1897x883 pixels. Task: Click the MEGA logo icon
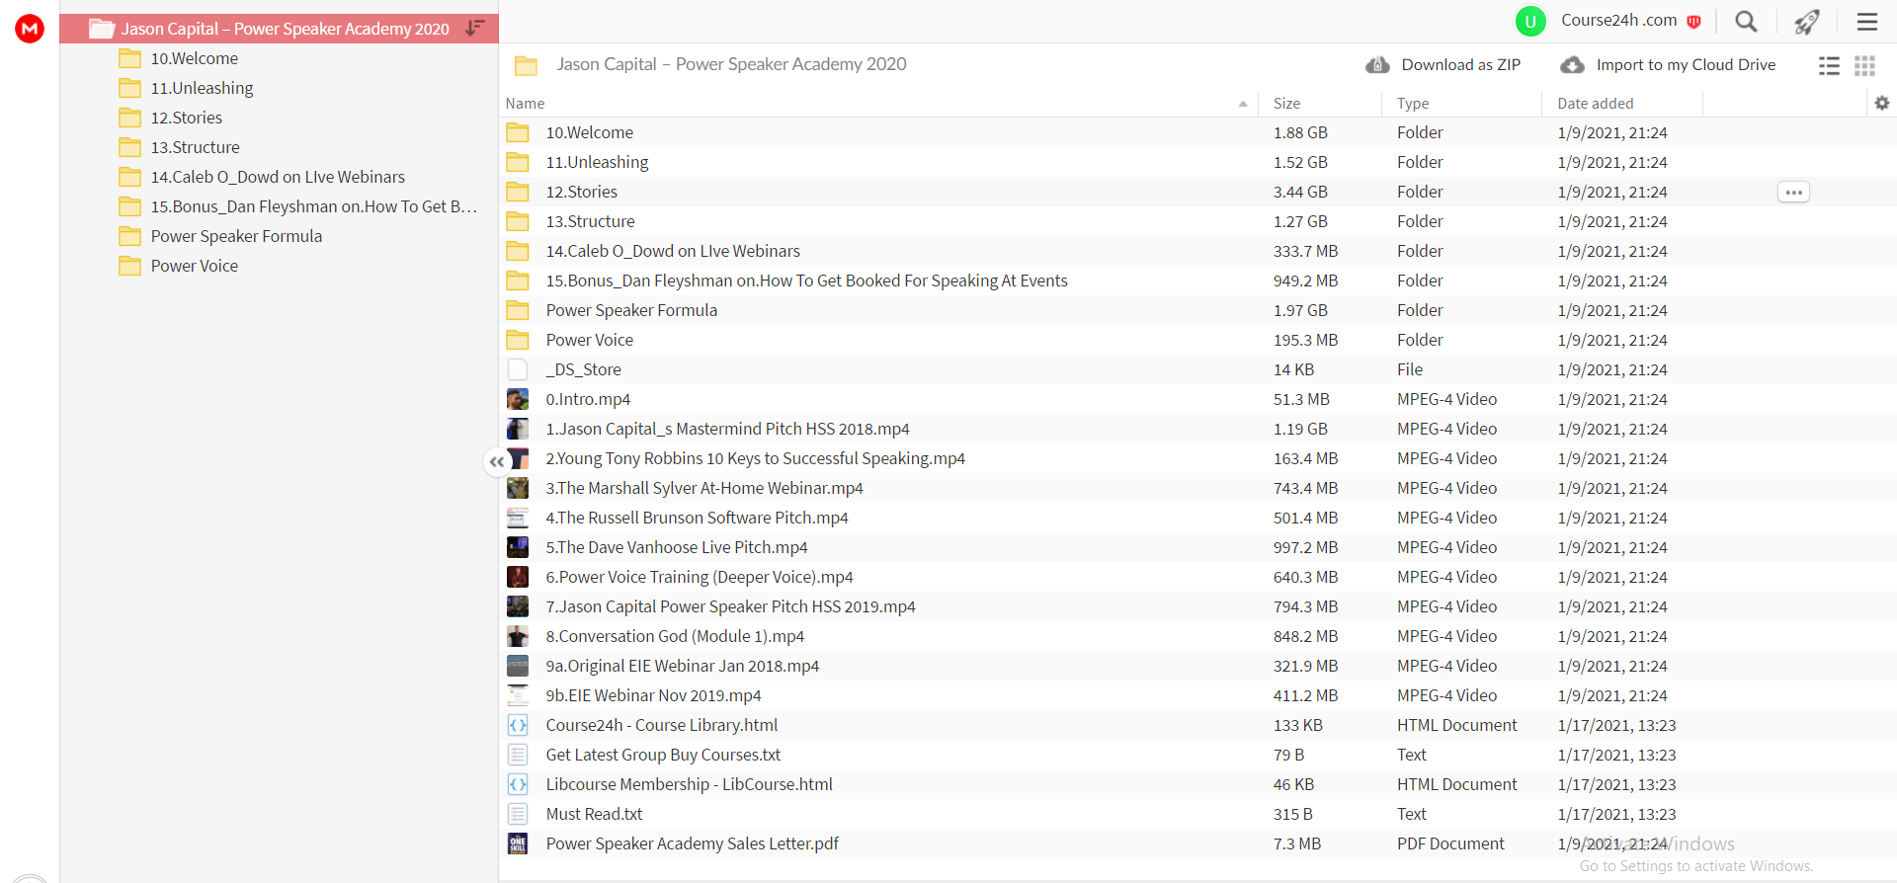point(30,29)
